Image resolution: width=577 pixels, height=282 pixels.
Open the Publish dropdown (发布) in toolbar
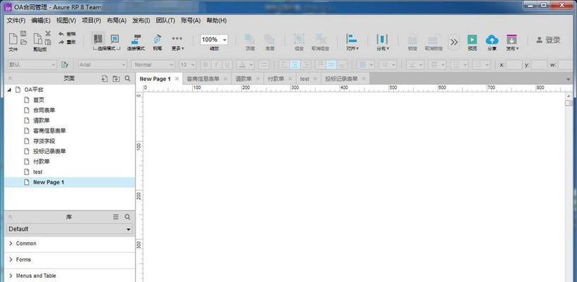point(512,42)
